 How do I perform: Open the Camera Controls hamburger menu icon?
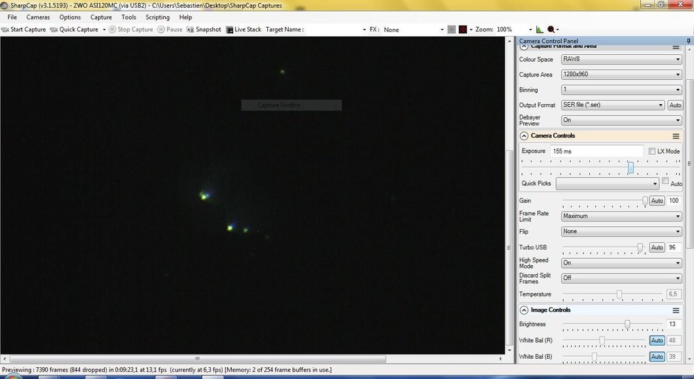(675, 136)
